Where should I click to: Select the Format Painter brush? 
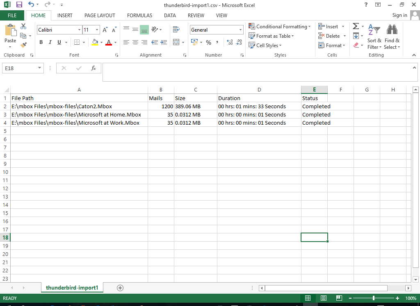point(23,45)
